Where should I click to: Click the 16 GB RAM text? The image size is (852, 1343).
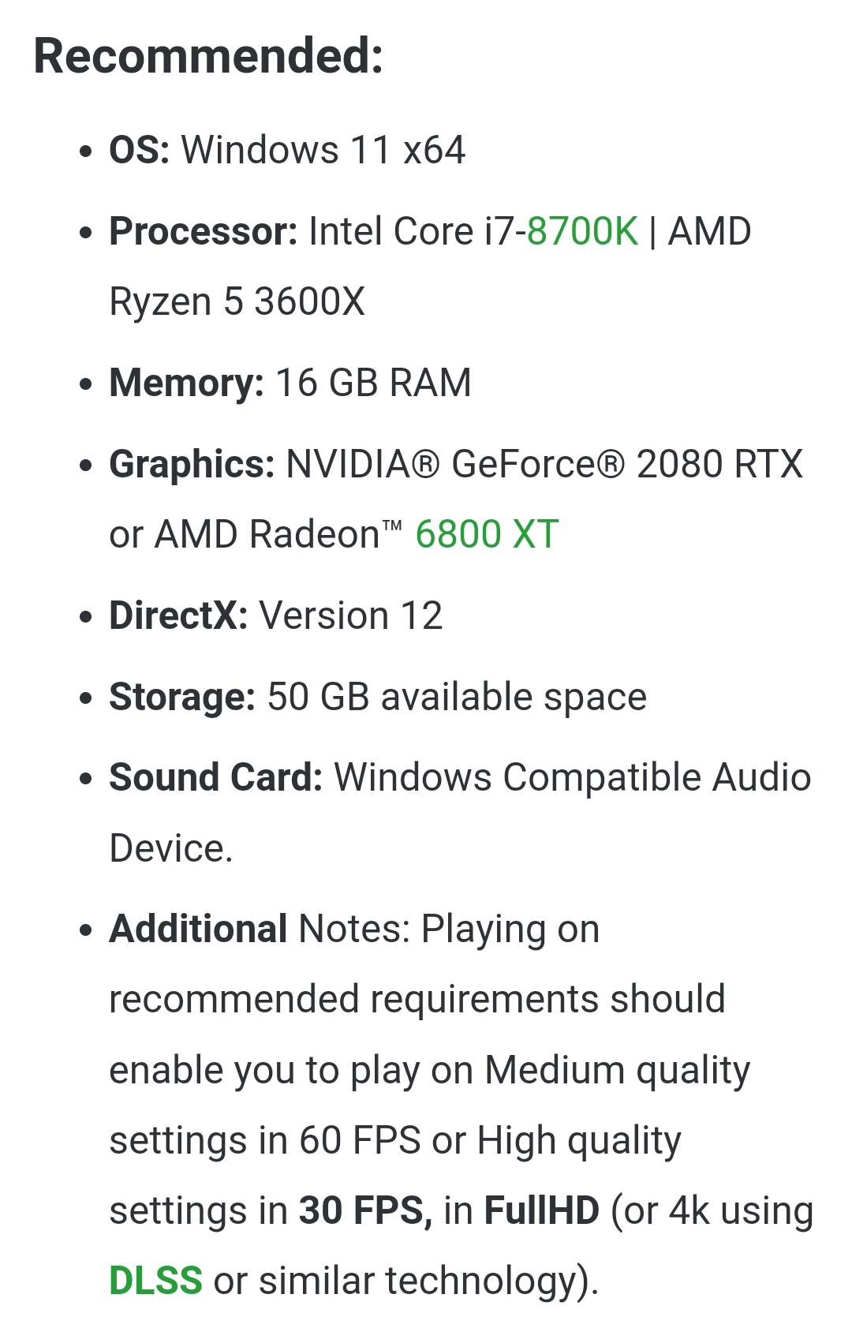pyautogui.click(x=373, y=383)
